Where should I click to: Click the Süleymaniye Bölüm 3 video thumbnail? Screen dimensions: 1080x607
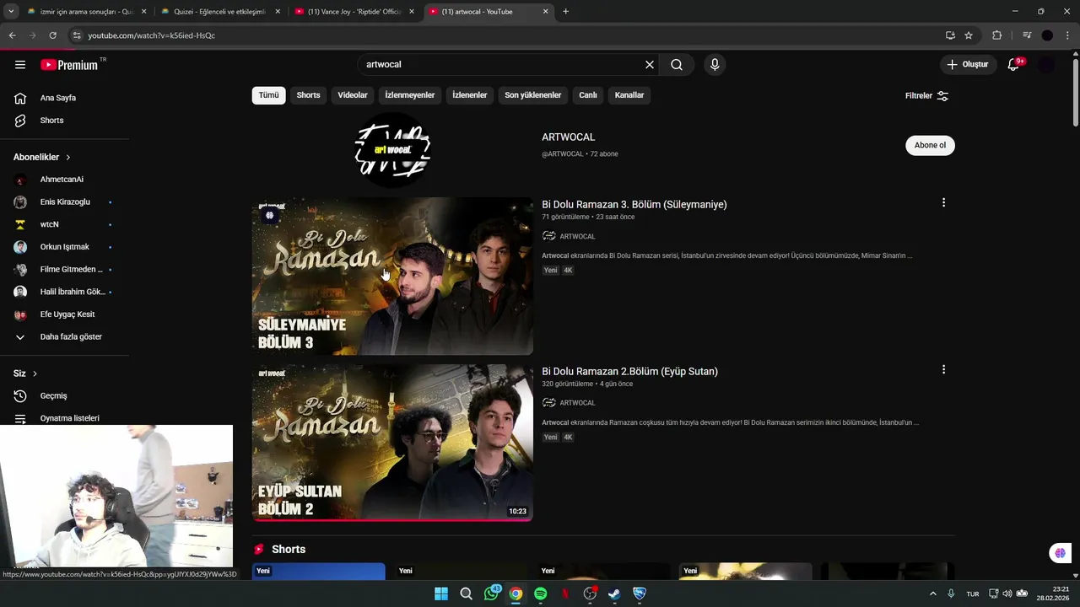(x=392, y=277)
